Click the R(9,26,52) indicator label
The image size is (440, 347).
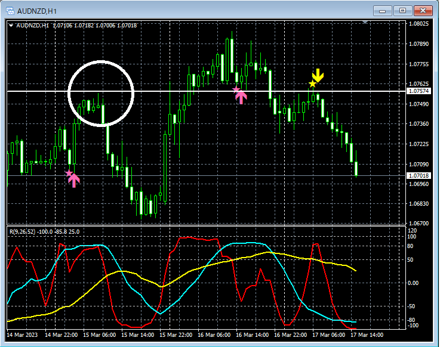pos(44,232)
